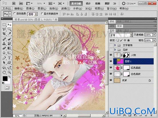Select the Clone Stamp tool
Screen dimensions: 158x118
(4, 44)
